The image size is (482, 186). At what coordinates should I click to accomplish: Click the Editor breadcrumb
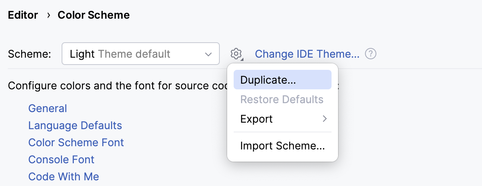point(23,15)
